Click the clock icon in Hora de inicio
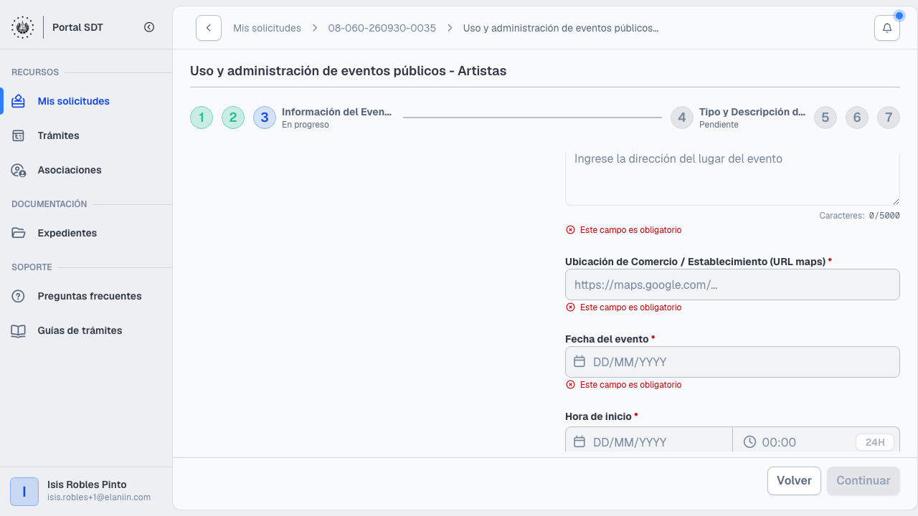The image size is (918, 516). [x=749, y=442]
